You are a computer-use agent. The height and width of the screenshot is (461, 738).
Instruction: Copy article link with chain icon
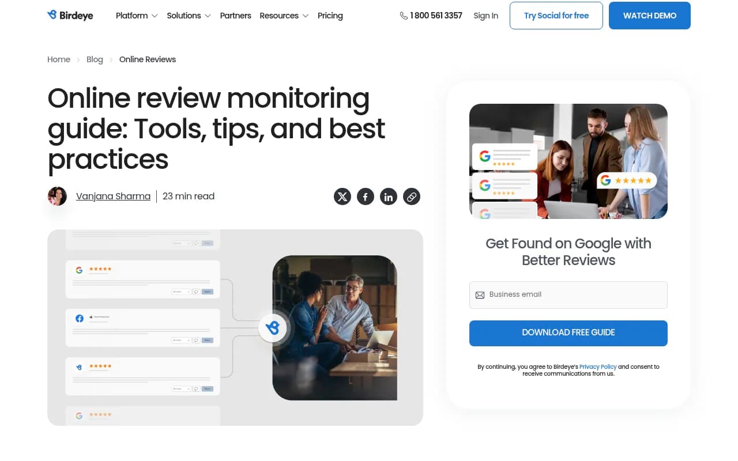(412, 197)
